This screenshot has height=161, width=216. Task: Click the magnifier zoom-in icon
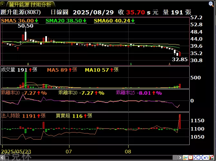(211, 4)
